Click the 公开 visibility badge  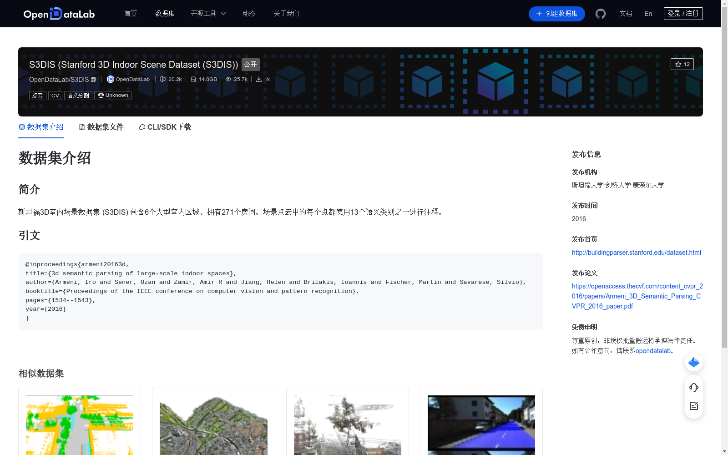coord(250,65)
